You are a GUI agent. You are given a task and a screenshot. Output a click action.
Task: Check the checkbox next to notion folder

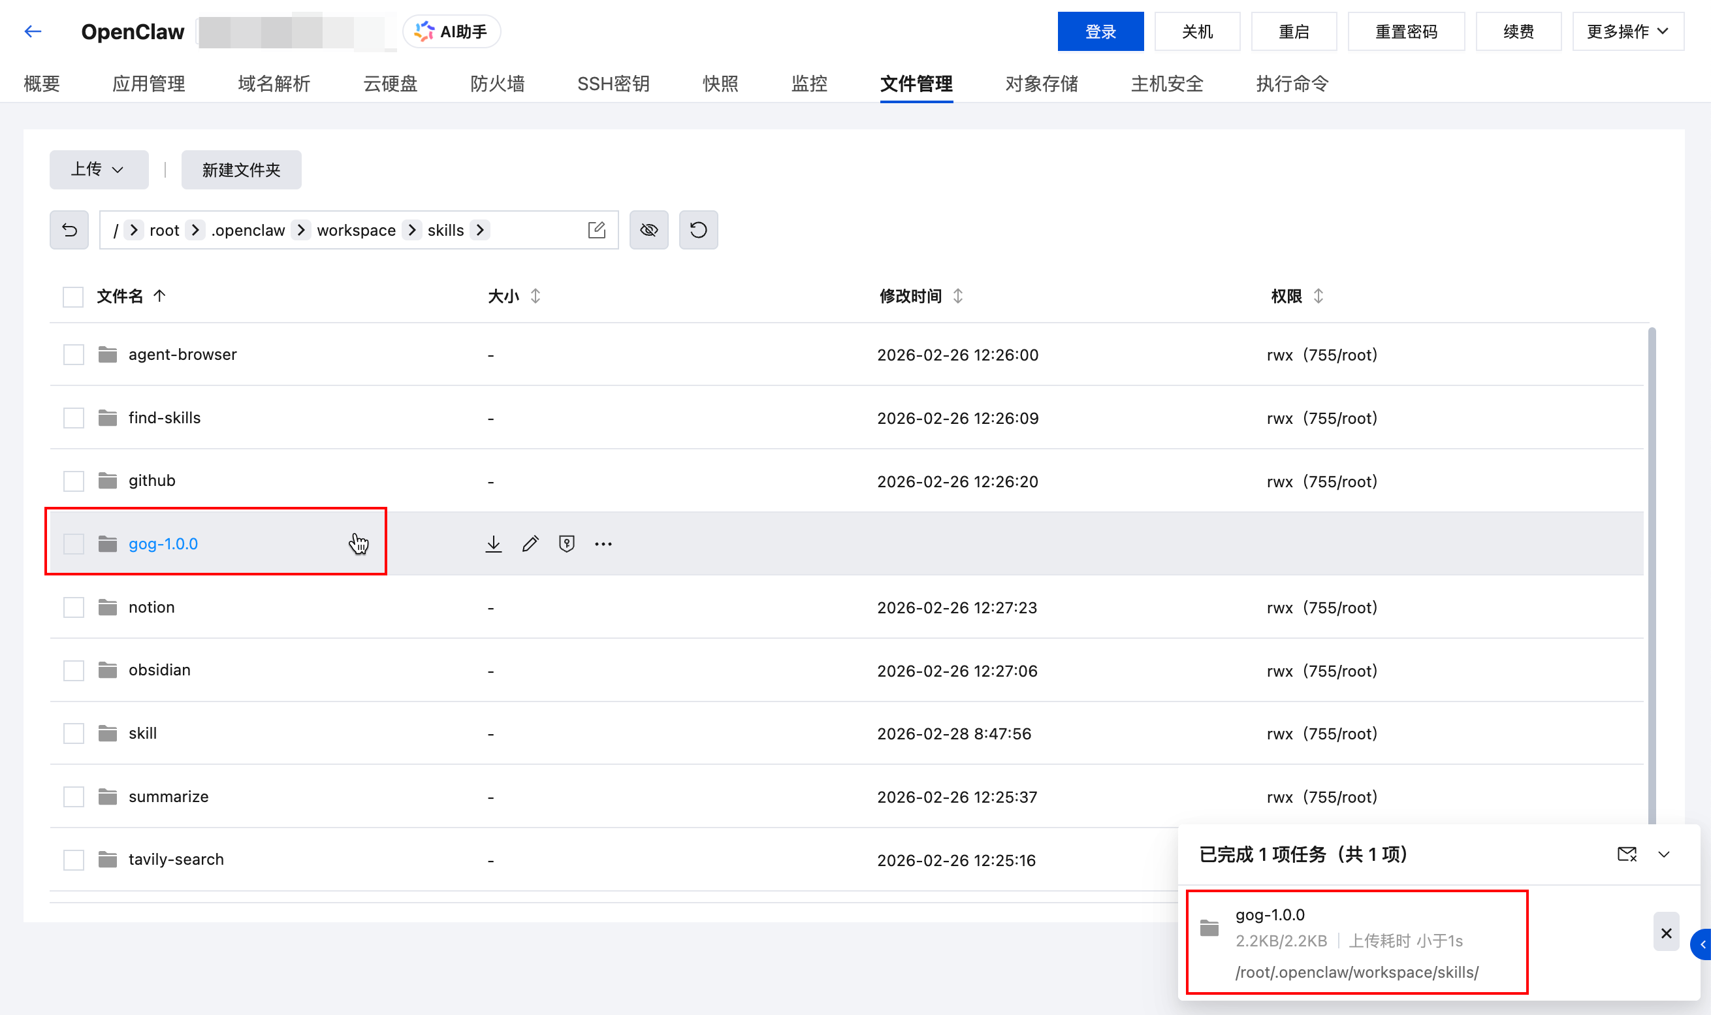tap(72, 607)
